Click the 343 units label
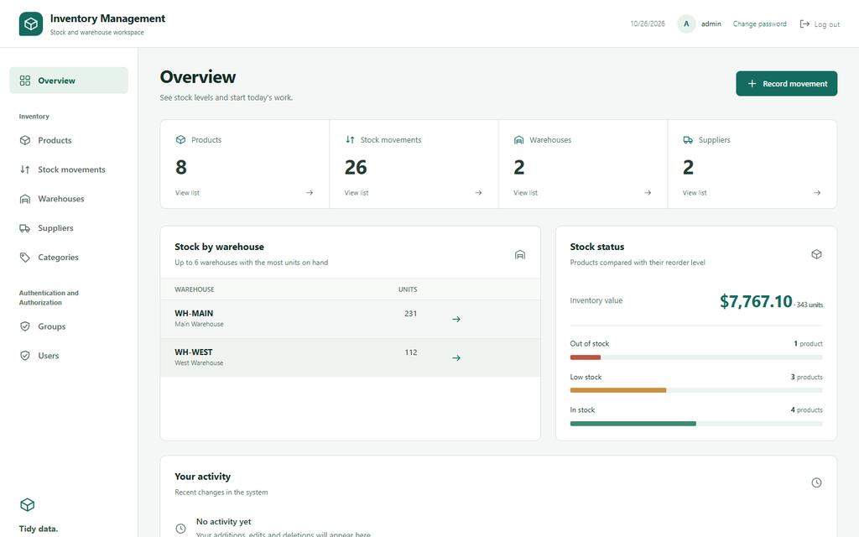The image size is (859, 537). tap(810, 305)
